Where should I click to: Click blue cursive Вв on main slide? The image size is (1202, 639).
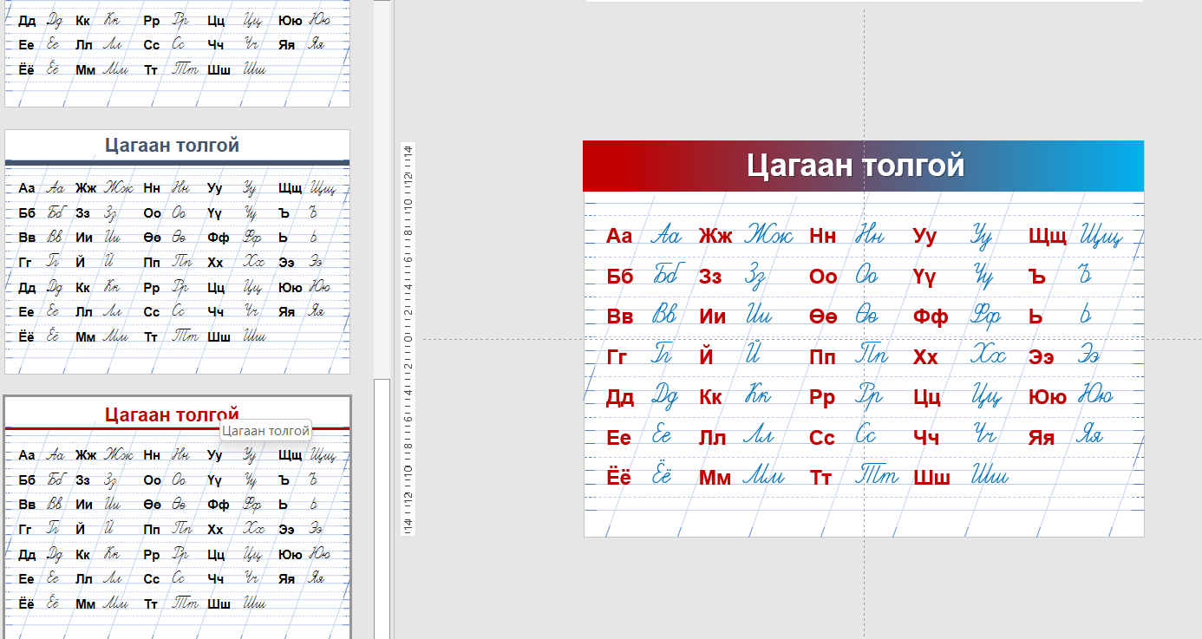coord(664,315)
